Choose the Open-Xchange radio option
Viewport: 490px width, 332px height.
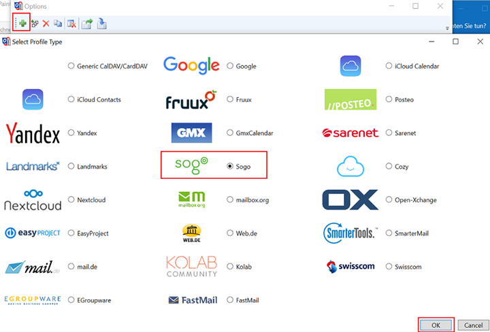pos(389,200)
